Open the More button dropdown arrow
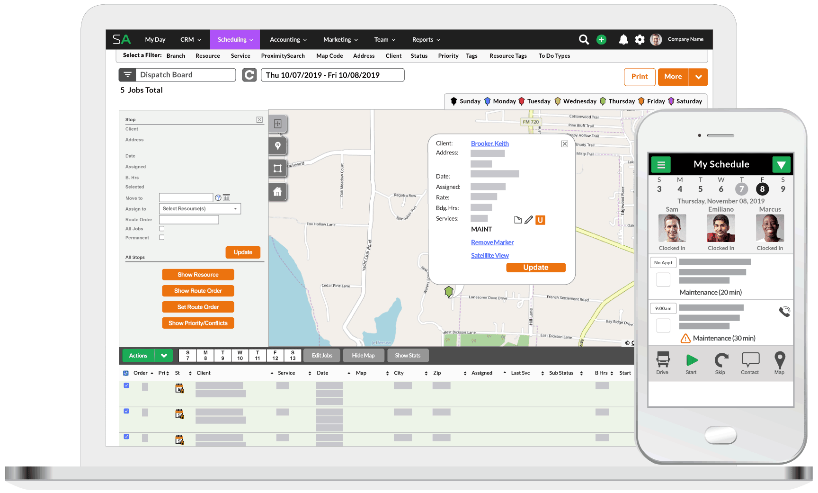 point(698,77)
